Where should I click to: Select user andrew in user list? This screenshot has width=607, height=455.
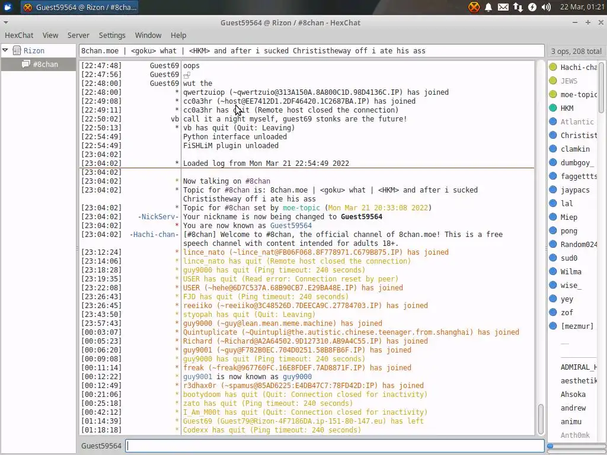(x=573, y=408)
